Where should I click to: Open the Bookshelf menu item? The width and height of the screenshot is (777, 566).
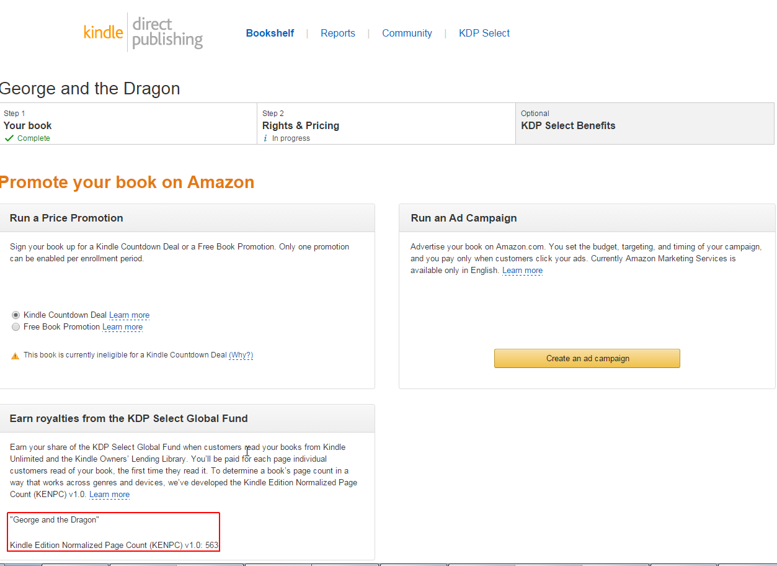click(x=270, y=34)
